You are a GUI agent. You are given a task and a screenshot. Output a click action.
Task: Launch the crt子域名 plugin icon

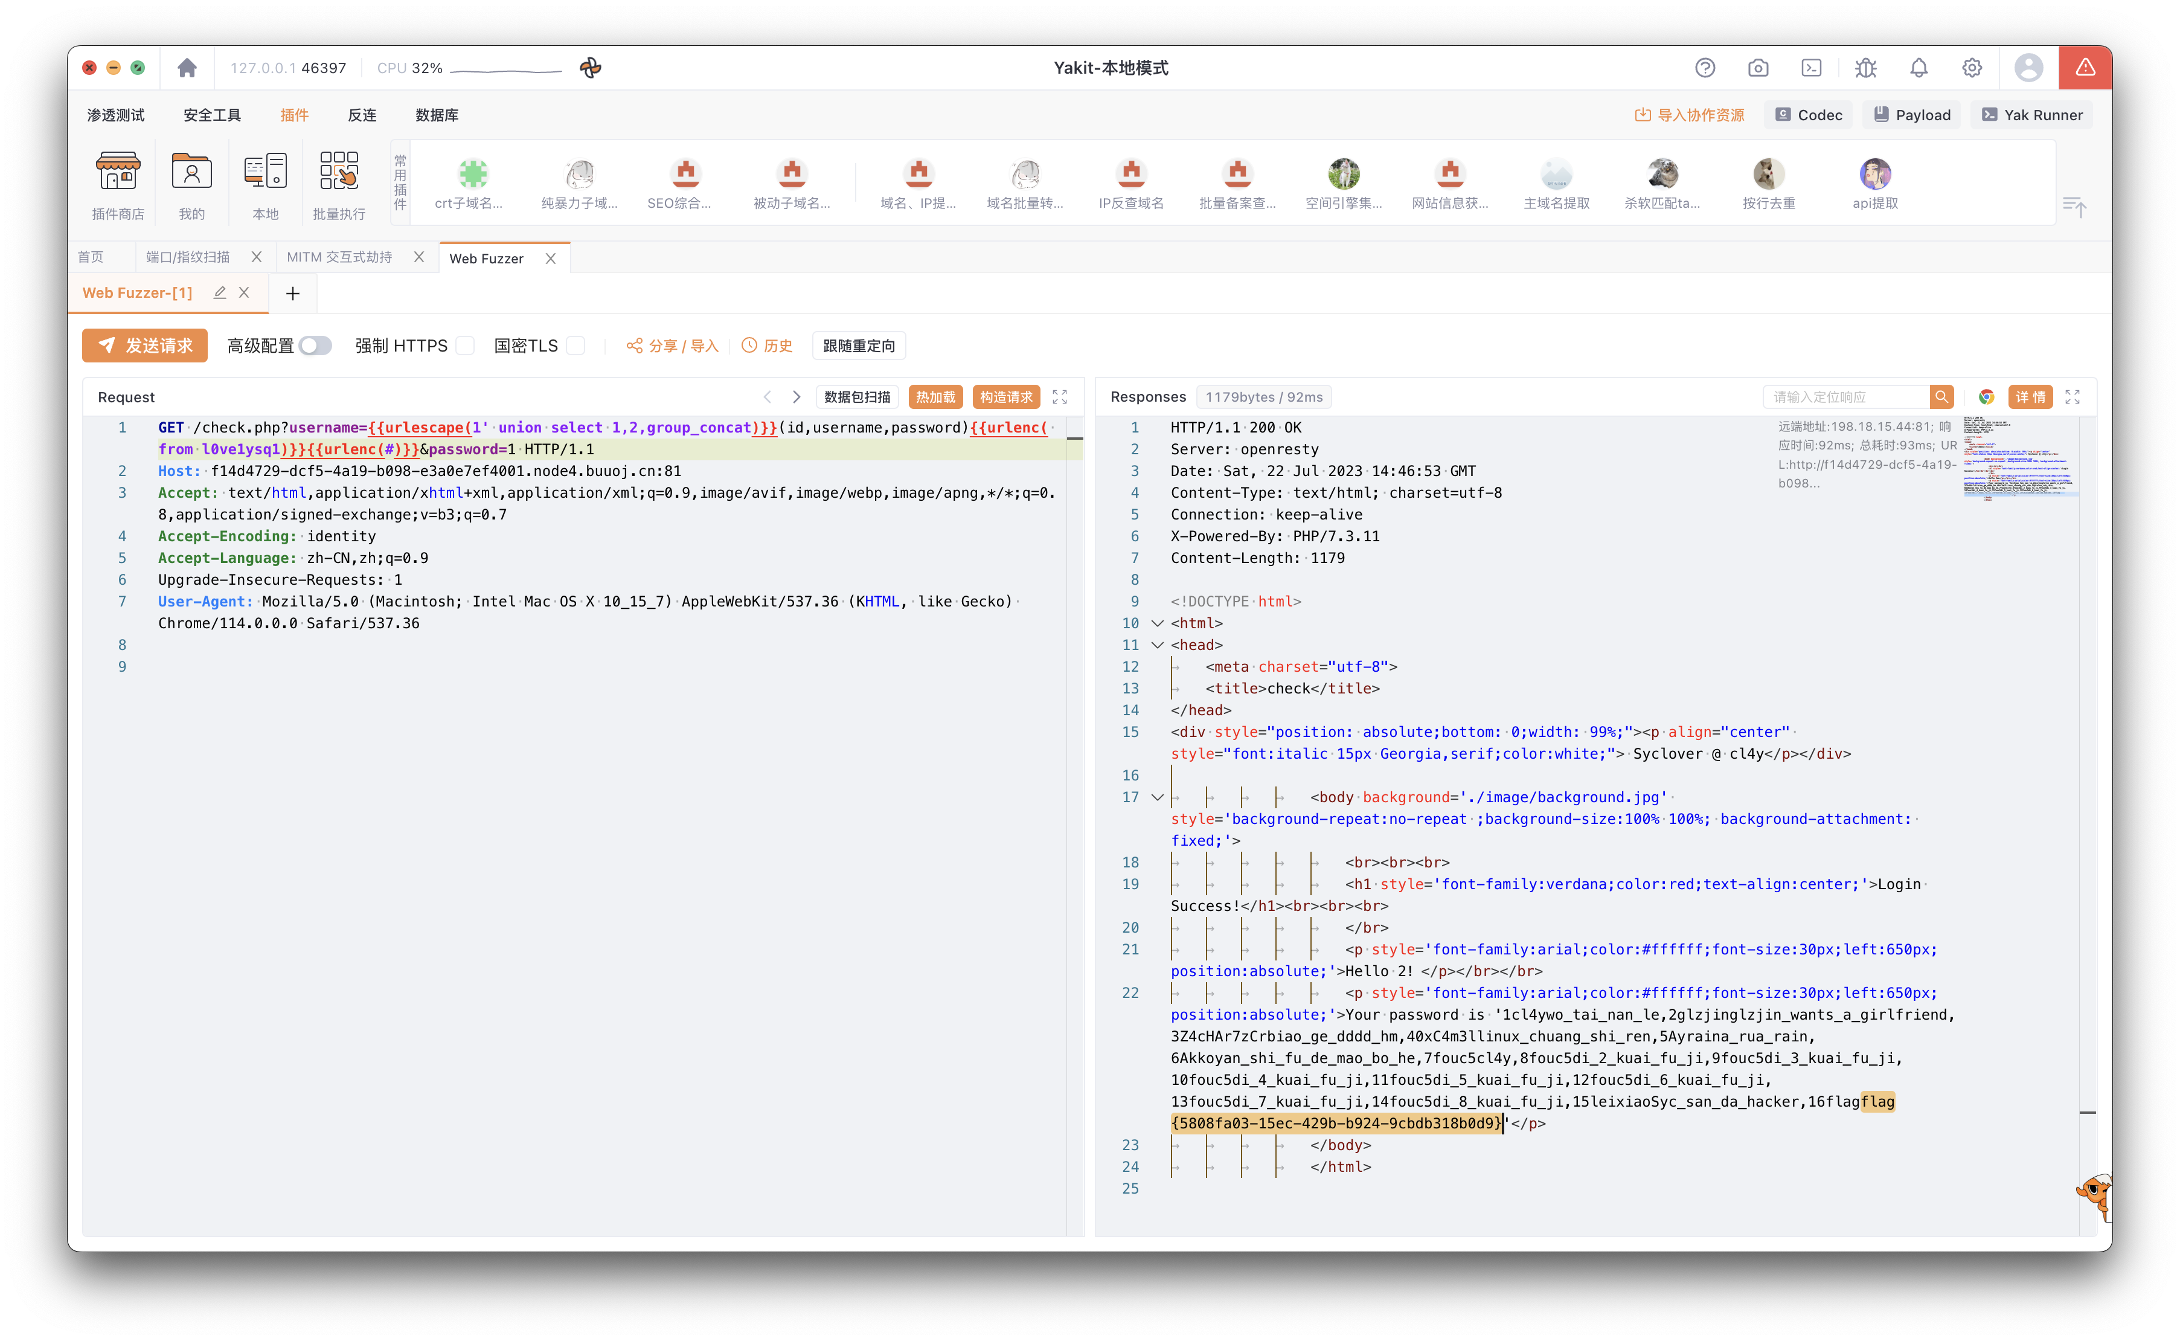pos(472,174)
